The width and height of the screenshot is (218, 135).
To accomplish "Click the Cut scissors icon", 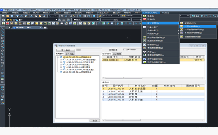I will 32,16.
